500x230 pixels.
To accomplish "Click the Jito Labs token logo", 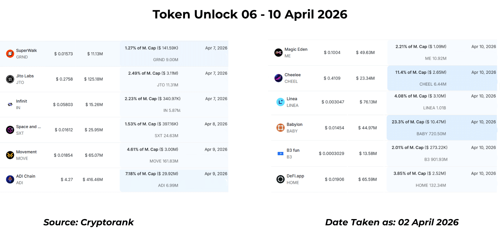I will pos(10,79).
